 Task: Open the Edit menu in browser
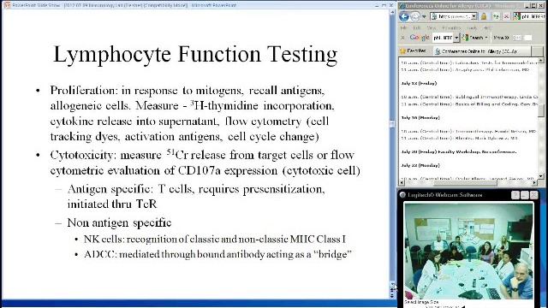(x=417, y=27)
